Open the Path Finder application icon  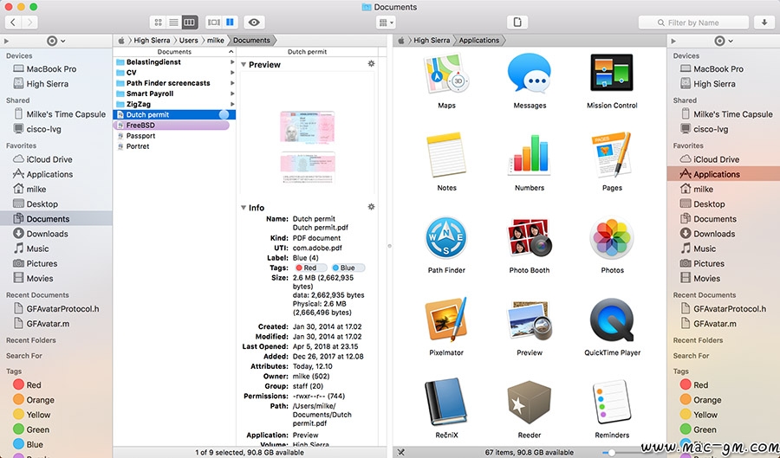[x=446, y=238]
